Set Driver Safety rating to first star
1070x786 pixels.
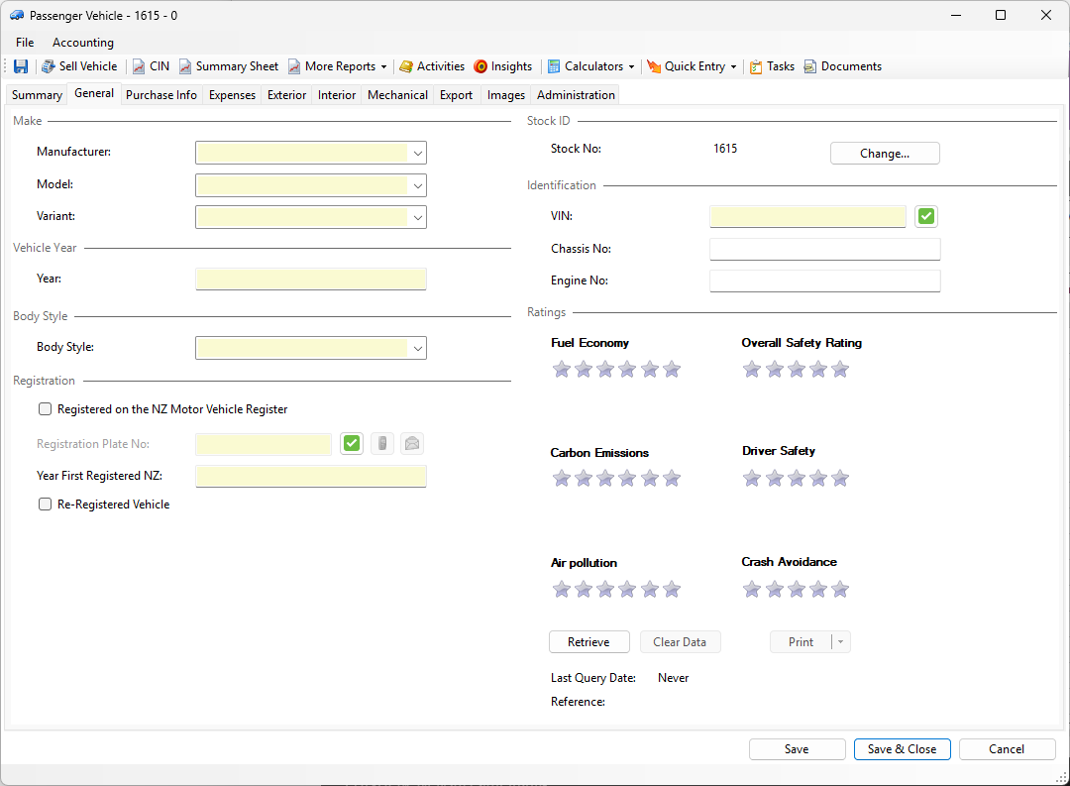[x=752, y=479]
